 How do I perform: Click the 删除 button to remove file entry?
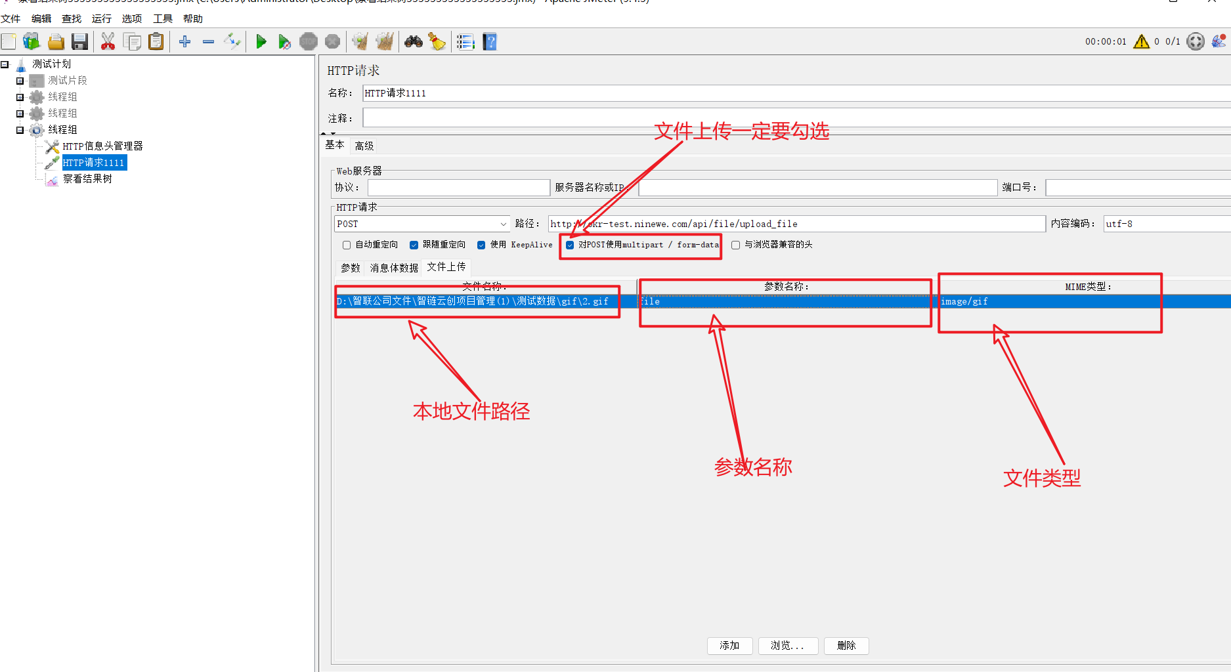pyautogui.click(x=846, y=646)
